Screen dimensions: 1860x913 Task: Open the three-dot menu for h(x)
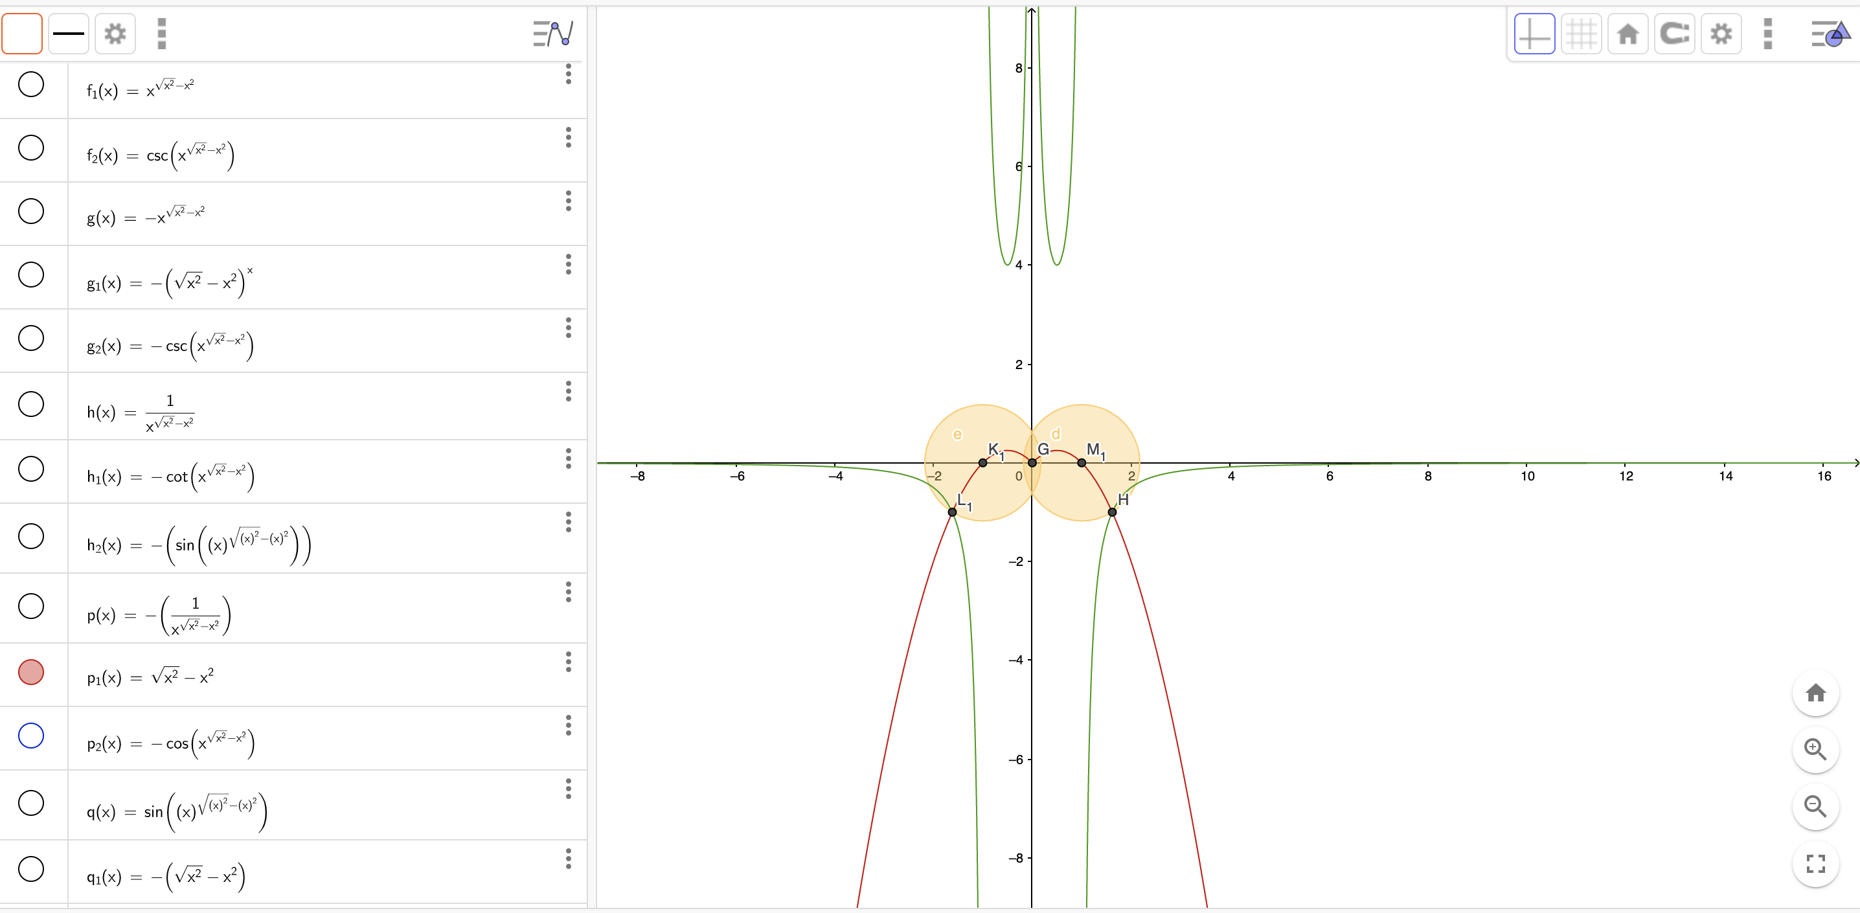(x=569, y=391)
